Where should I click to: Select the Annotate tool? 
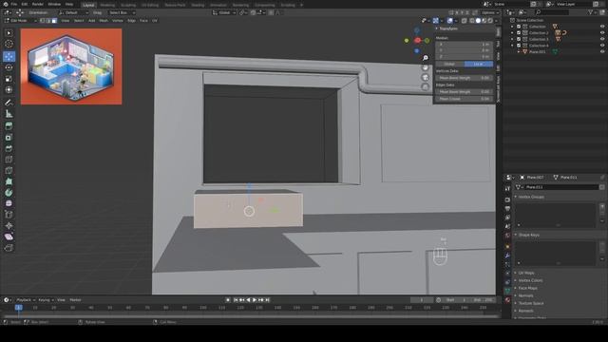[x=9, y=103]
